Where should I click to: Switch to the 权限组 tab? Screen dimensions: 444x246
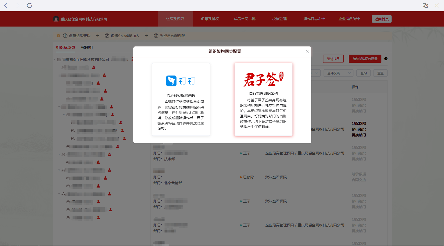pos(87,47)
